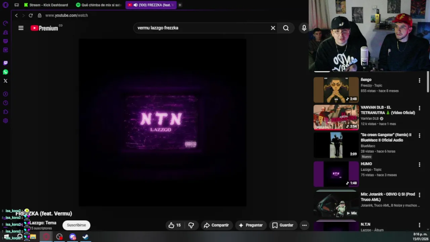Screen dimensions: 430x242
Task: Click the NTN album art video player
Action: 163,122
